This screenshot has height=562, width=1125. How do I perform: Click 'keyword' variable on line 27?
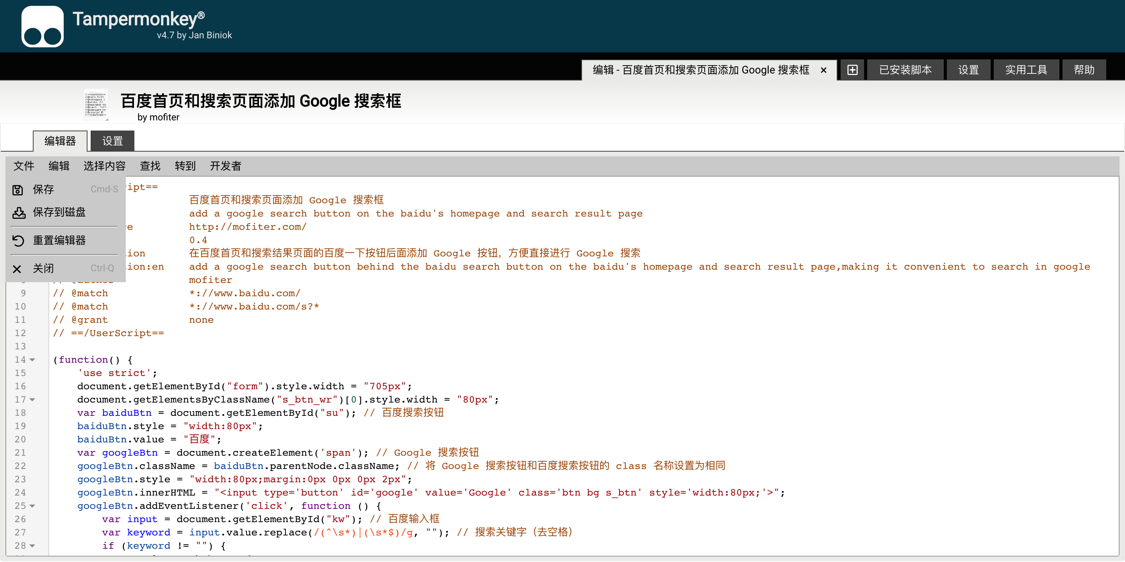148,532
